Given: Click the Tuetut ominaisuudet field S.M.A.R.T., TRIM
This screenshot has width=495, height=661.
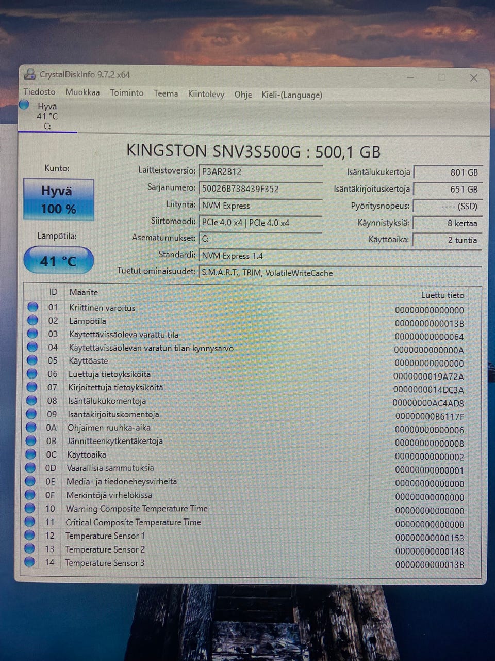Looking at the screenshot, I should 340,273.
